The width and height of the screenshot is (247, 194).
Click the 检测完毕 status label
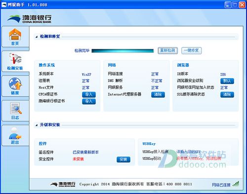tap(82, 50)
